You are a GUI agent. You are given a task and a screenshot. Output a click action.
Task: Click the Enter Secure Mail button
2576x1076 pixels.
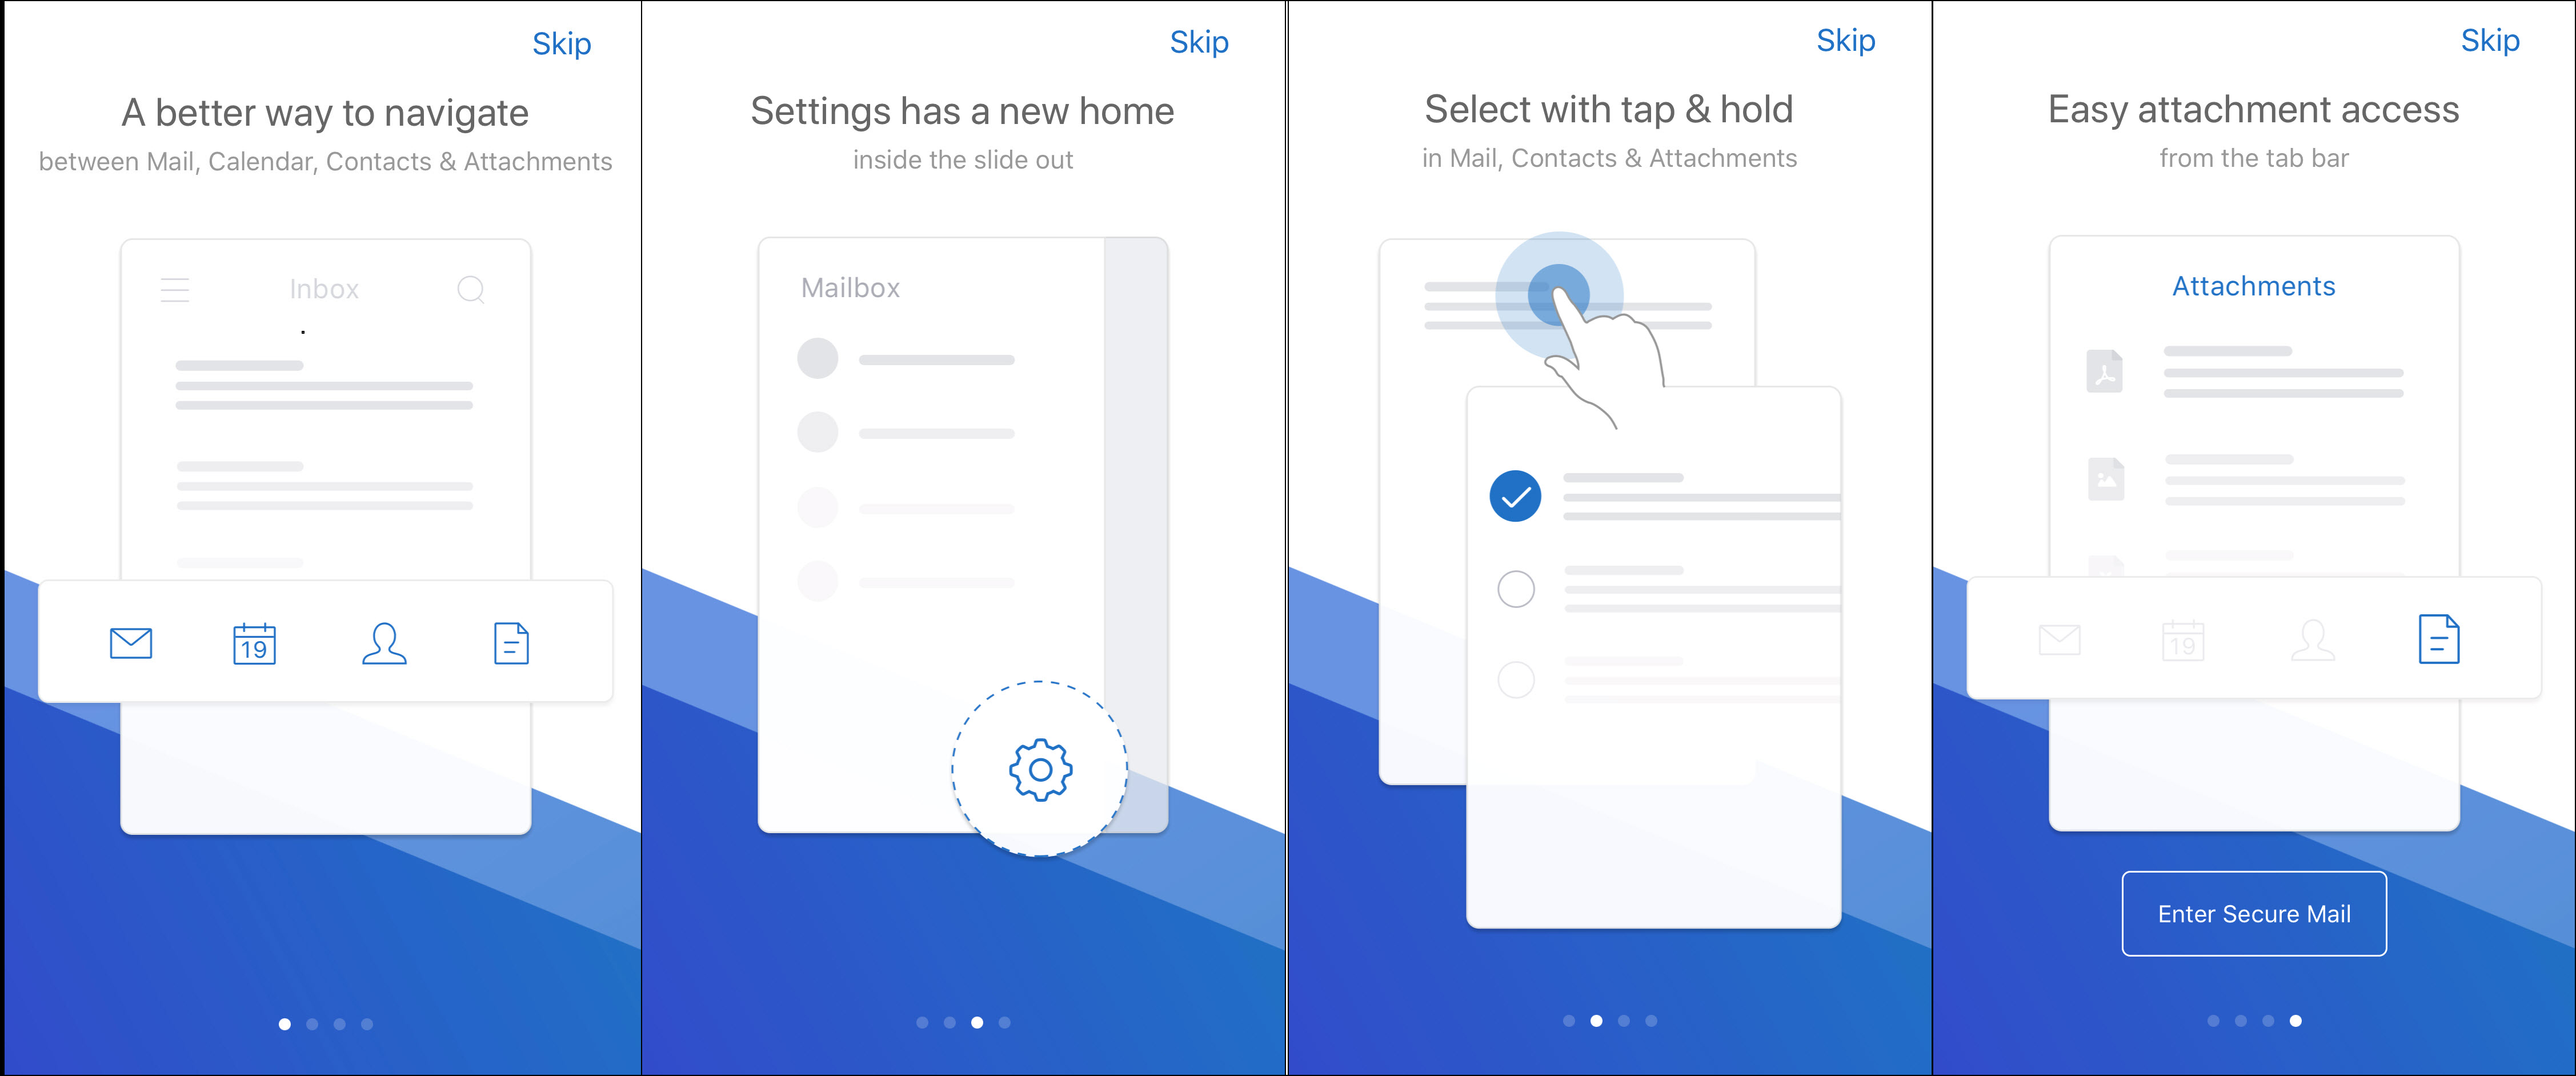pos(2254,913)
